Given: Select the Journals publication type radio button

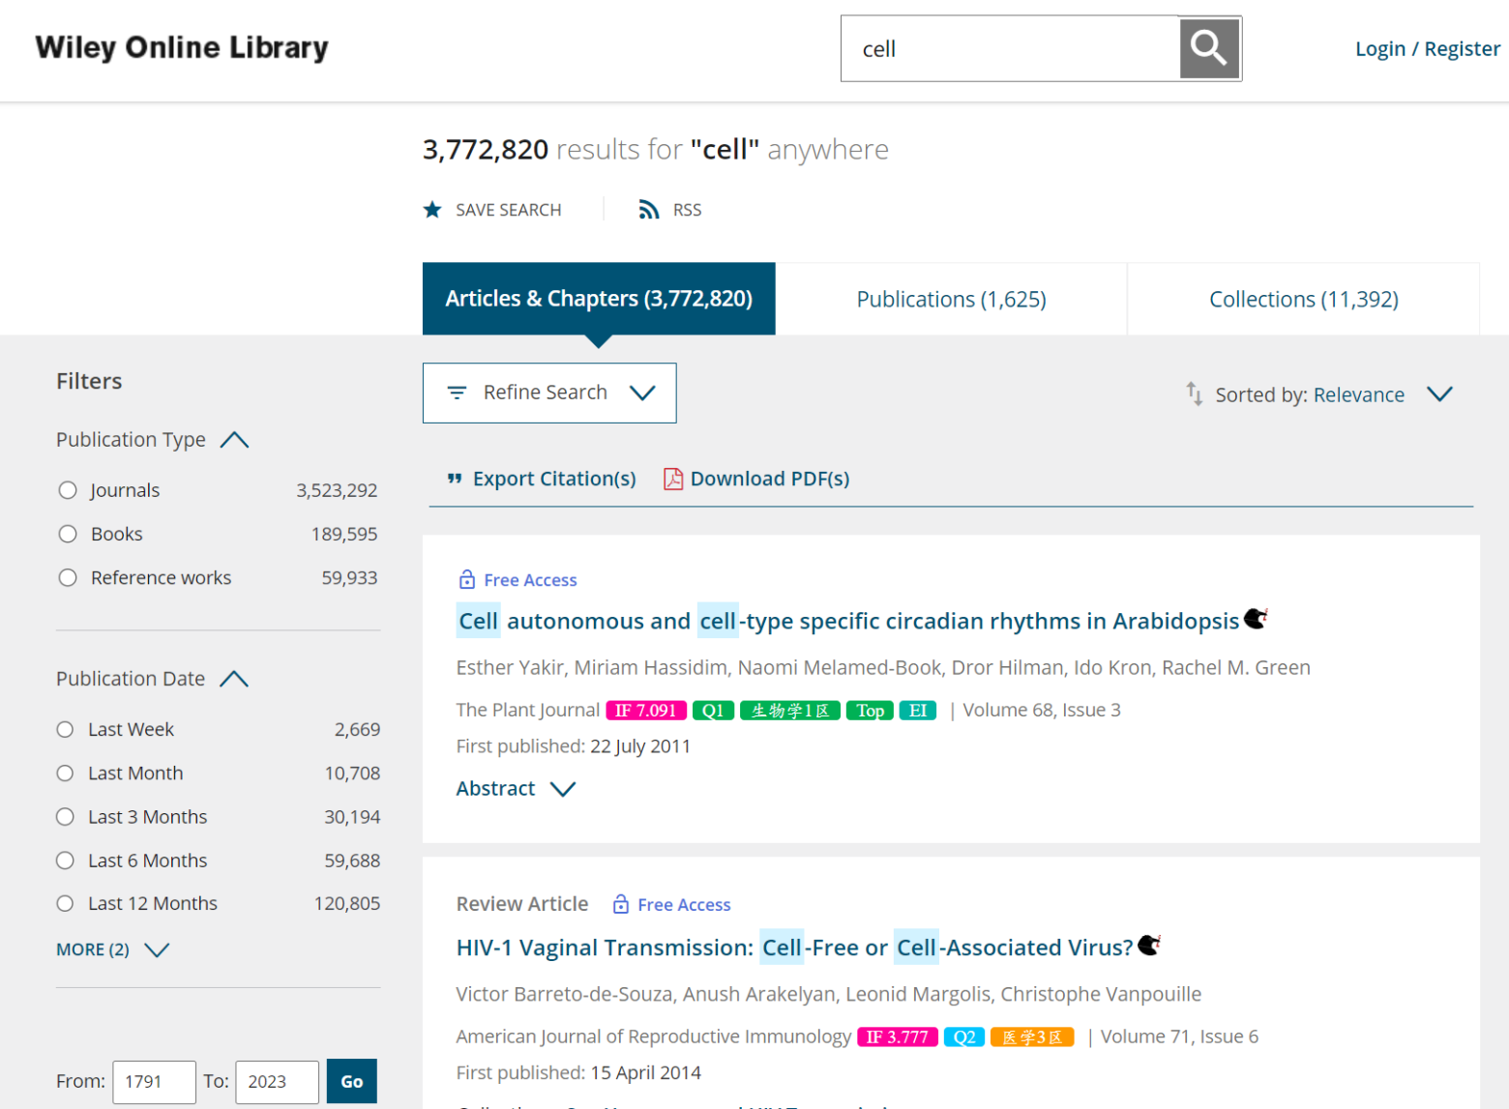Looking at the screenshot, I should pos(67,489).
